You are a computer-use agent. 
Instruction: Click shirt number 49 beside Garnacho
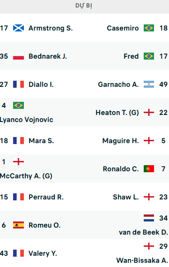tap(163, 84)
